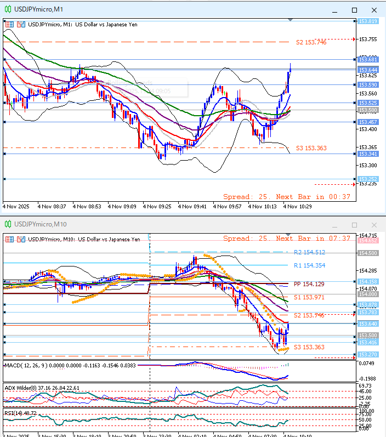Click the 153.681 horizontal line price tag on the M1 chart
The width and height of the screenshot is (386, 437).
pos(368,59)
